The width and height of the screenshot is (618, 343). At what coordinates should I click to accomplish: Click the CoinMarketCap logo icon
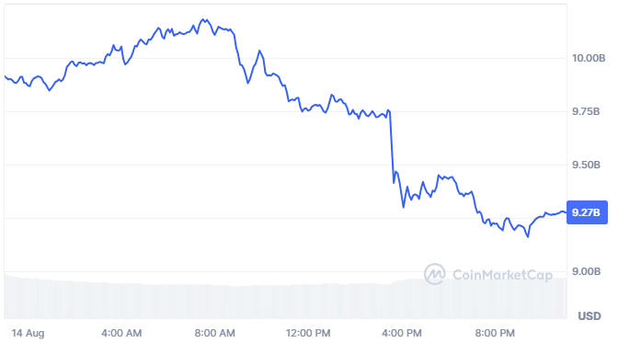click(x=435, y=274)
